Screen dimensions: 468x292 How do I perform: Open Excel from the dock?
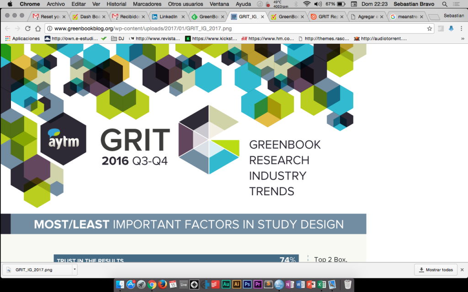[321, 285]
